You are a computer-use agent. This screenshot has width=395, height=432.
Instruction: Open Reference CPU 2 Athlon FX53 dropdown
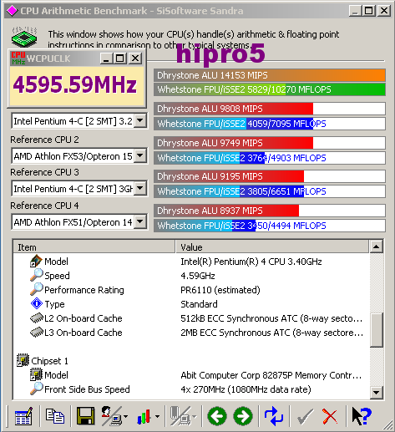pyautogui.click(x=140, y=155)
